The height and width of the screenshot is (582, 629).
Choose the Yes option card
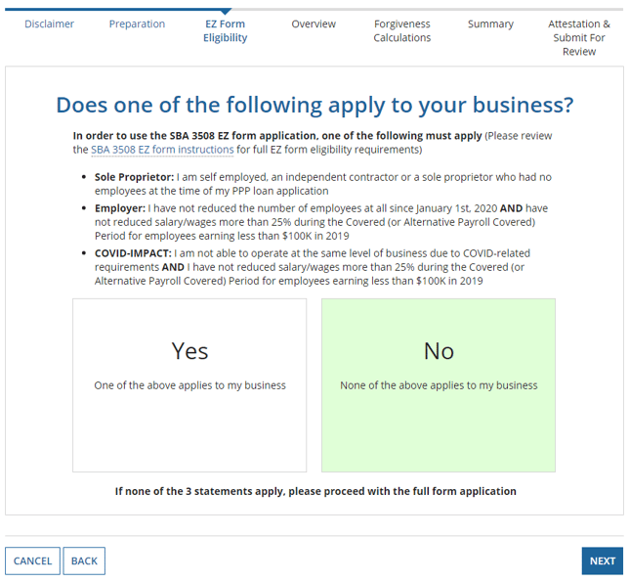[x=189, y=385]
